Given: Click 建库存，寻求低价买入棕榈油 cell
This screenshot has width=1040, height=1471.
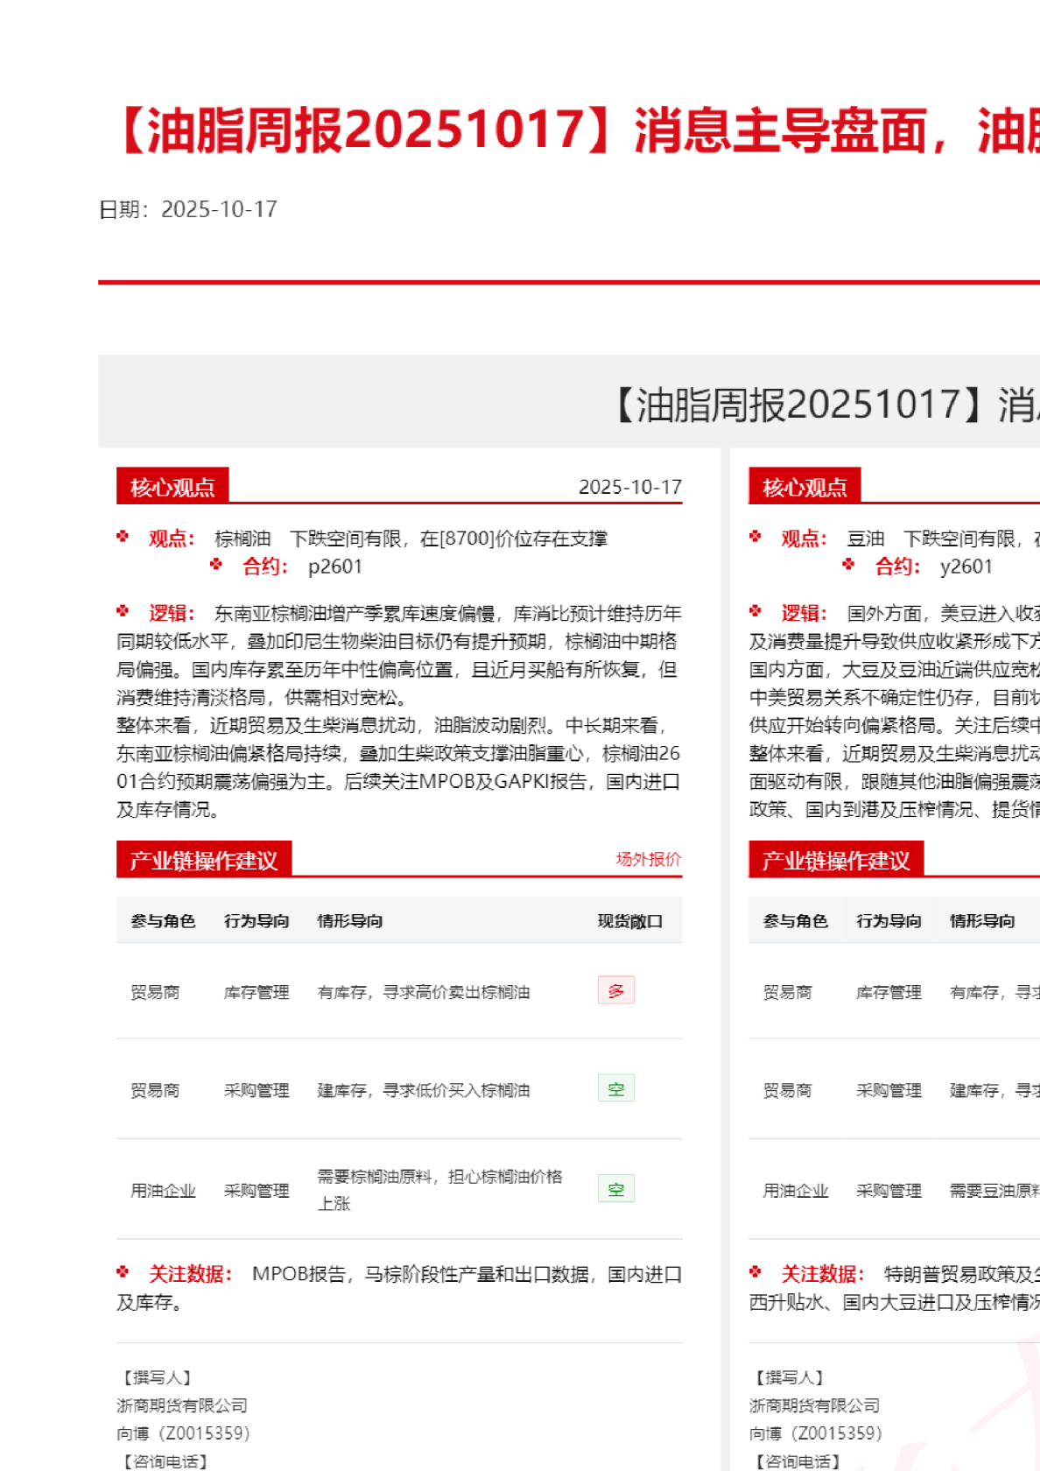Looking at the screenshot, I should [x=424, y=1090].
